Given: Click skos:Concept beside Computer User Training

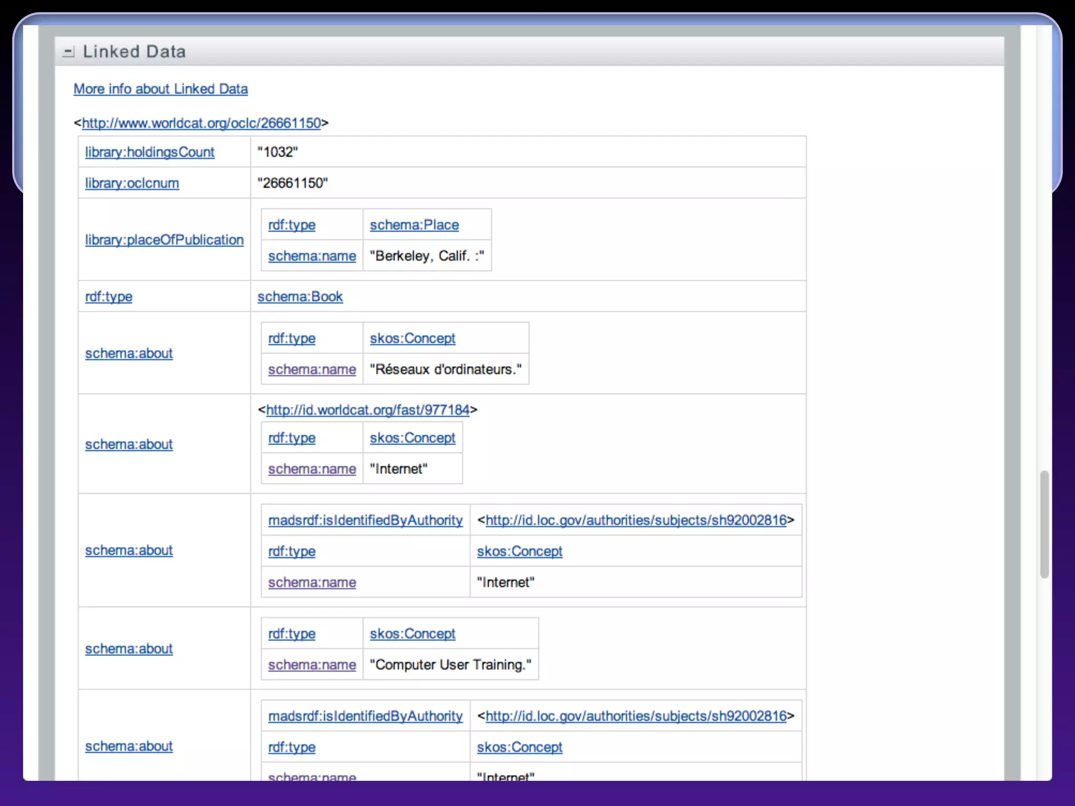Looking at the screenshot, I should click(x=412, y=634).
